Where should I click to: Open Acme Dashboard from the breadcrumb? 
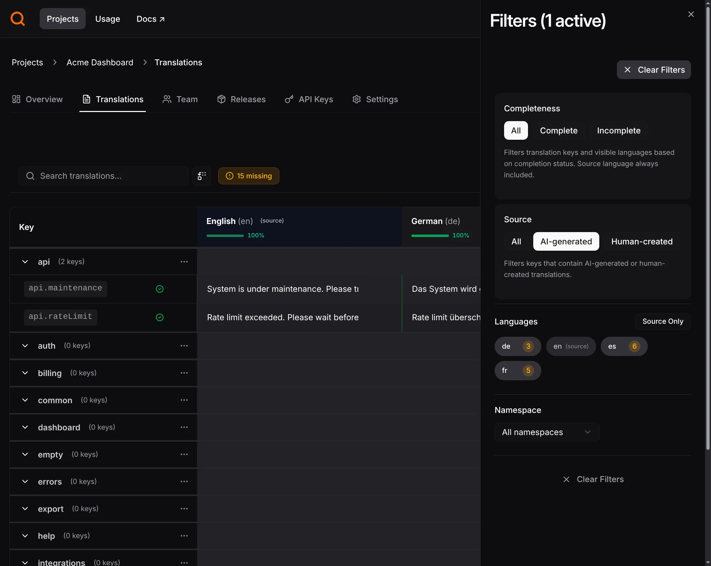[x=100, y=62]
